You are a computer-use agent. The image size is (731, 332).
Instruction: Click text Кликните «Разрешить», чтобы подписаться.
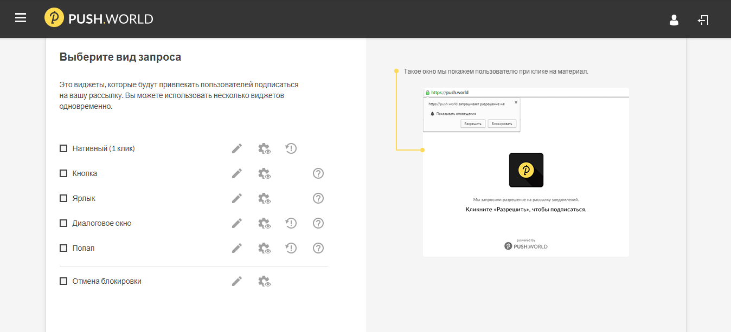pos(526,209)
